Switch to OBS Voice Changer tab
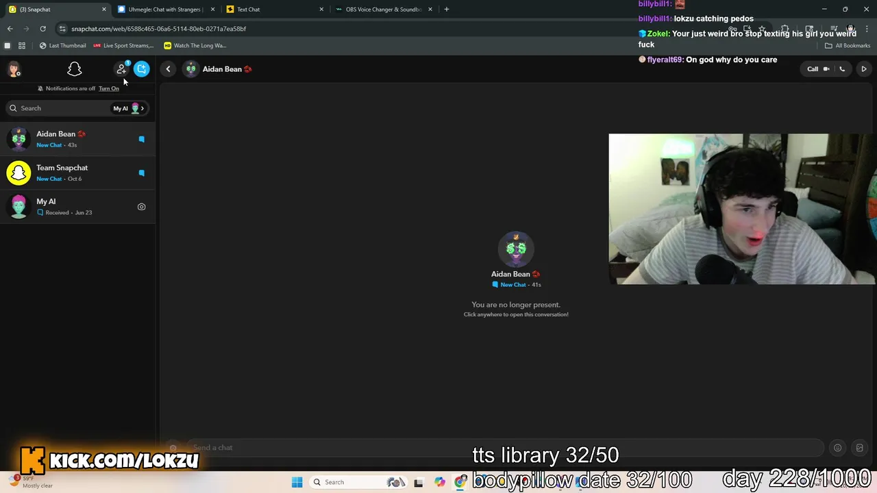The height and width of the screenshot is (493, 877). pyautogui.click(x=382, y=10)
